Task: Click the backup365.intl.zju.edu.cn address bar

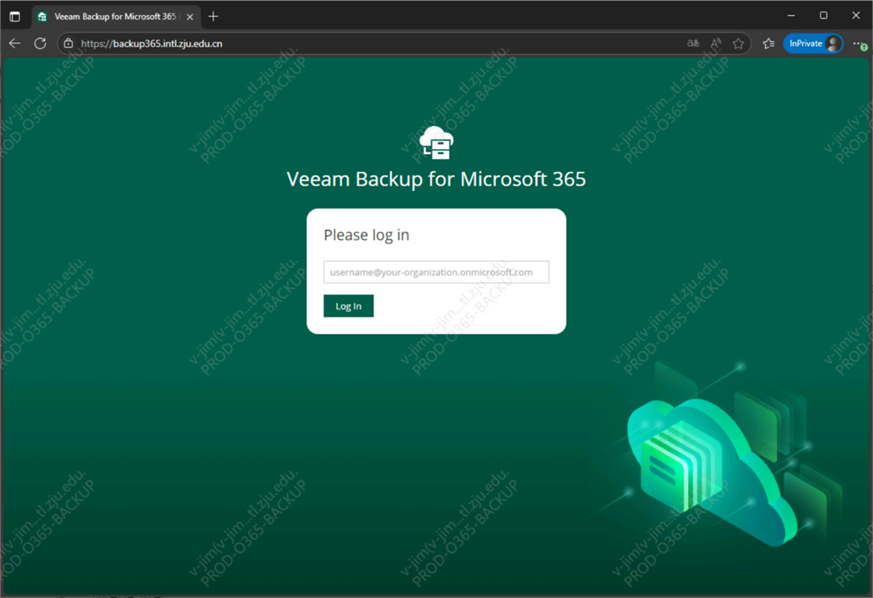Action: pyautogui.click(x=317, y=44)
